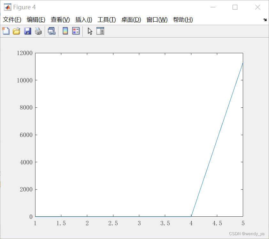Click the Link Plot toolbar icon
This screenshot has height=239, width=269.
[x=52, y=31]
